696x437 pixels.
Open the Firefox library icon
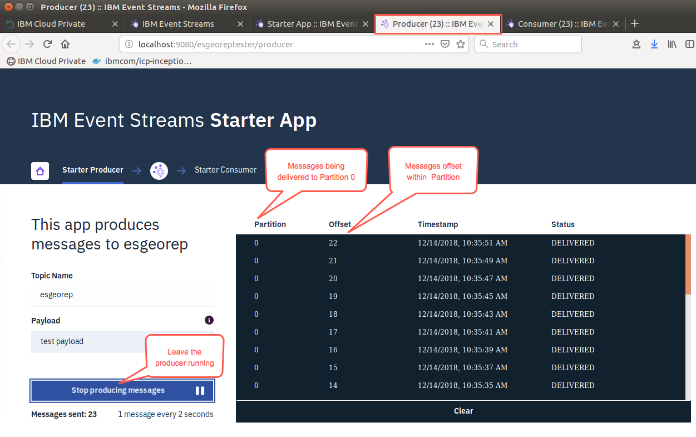coord(673,44)
